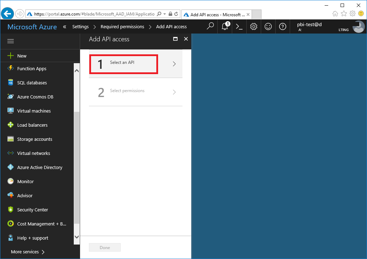
Task: Close the Add API access blade
Action: (x=186, y=39)
